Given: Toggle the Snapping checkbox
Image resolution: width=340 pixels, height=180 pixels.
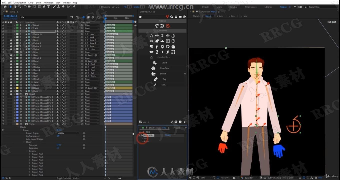Looking at the screenshot, I should [100, 7].
